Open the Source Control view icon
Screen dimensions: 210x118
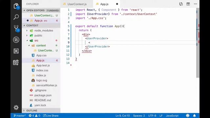(x=16, y=29)
